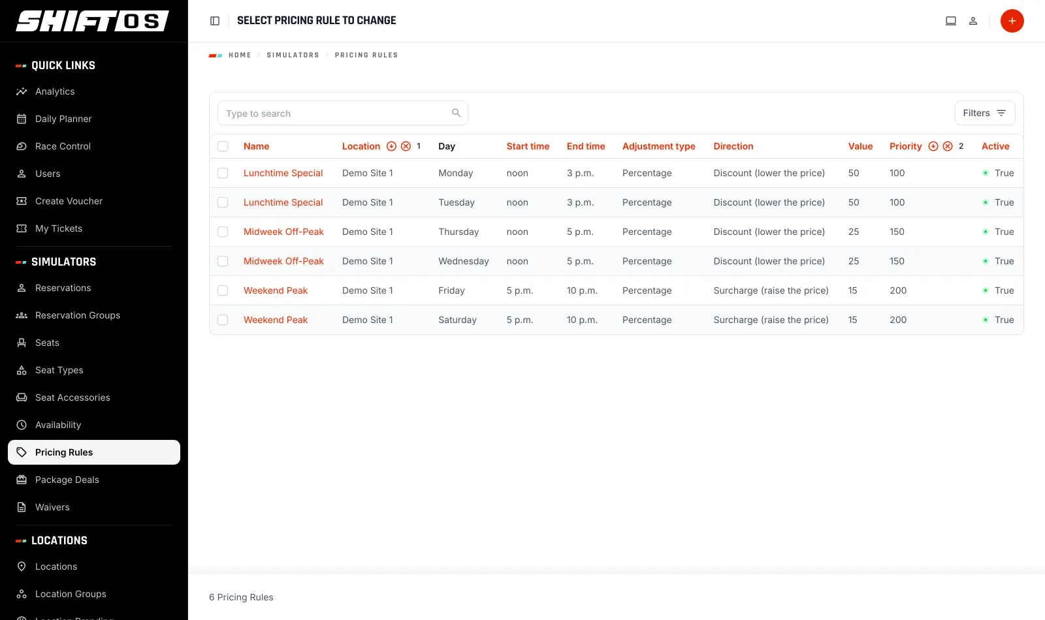Open the user account icon
1045x620 pixels.
[973, 21]
